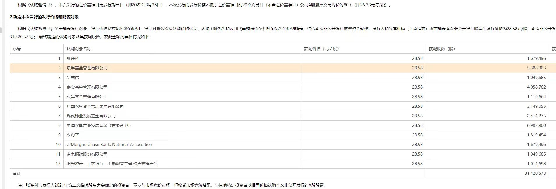Click the total shares value 31,420,573 in table
Viewport: 556px width, 189px height.
(x=535, y=173)
